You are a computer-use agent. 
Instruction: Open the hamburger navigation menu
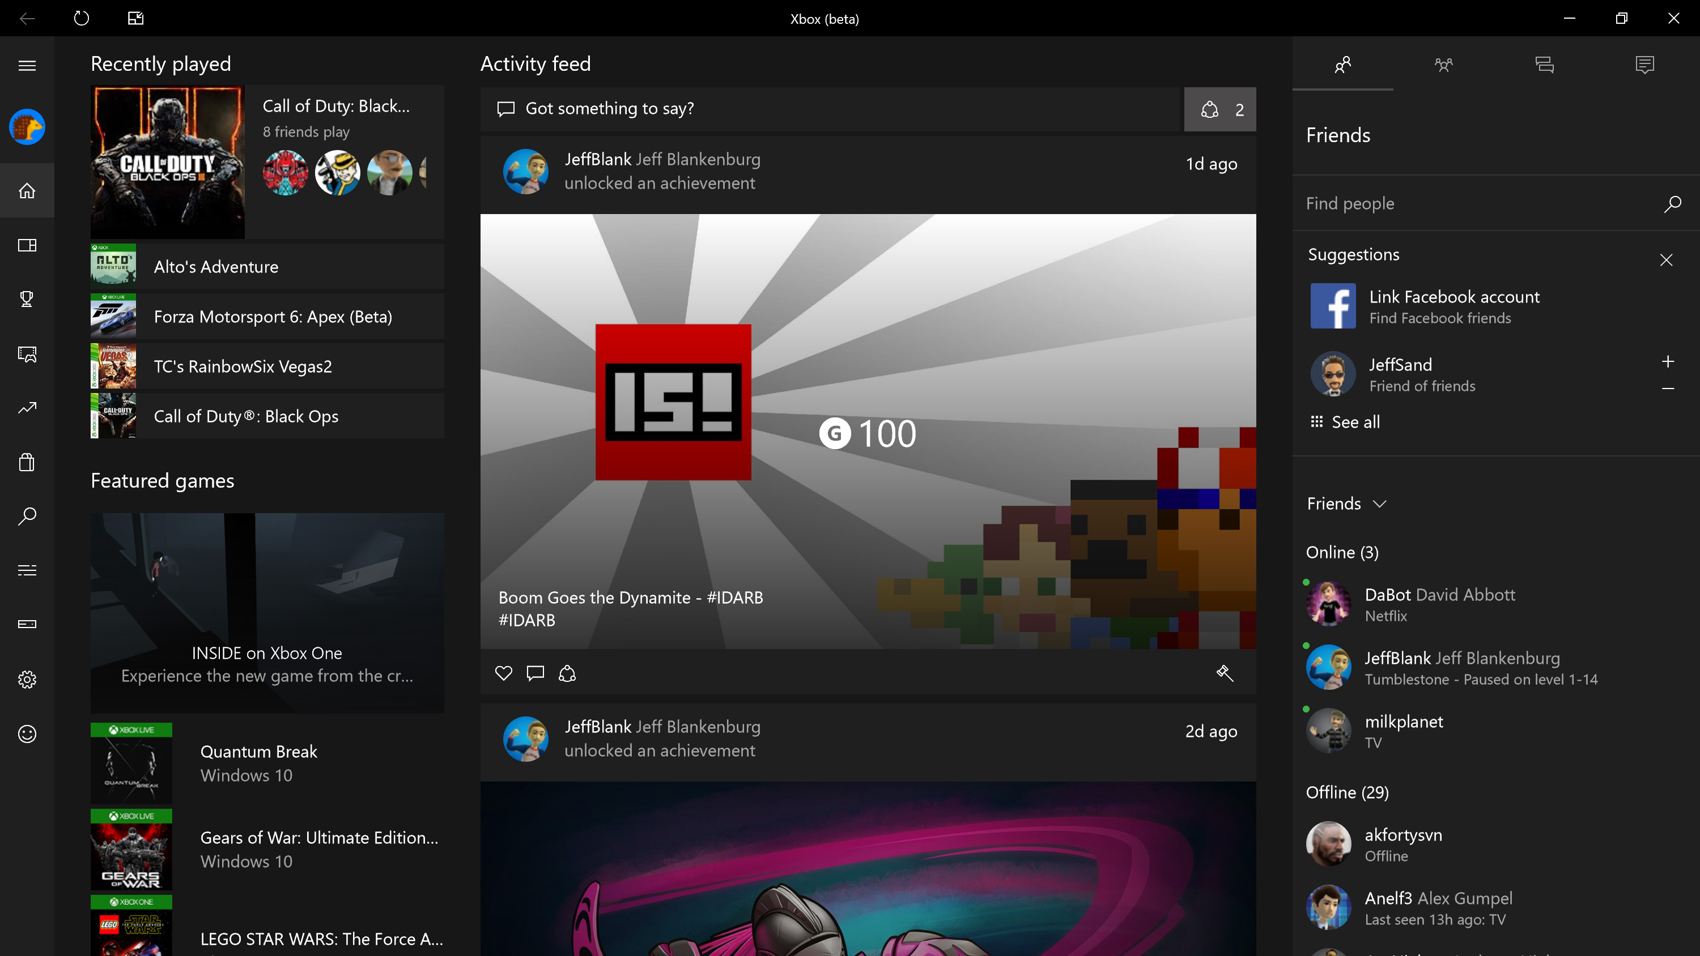click(x=27, y=65)
